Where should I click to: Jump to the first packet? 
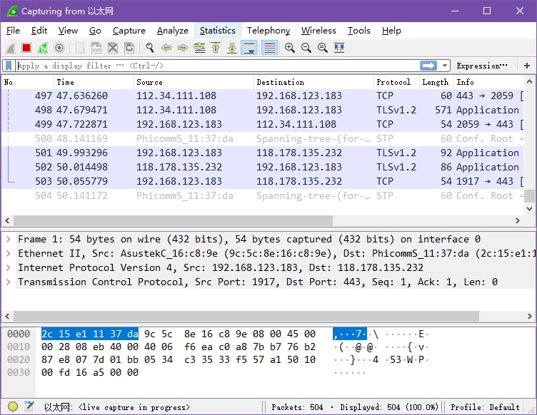click(216, 48)
